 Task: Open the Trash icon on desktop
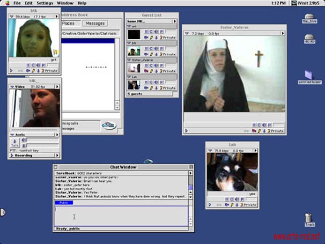(308, 218)
